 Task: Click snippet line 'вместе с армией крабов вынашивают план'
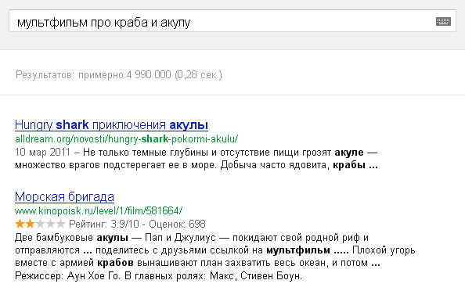point(197,263)
